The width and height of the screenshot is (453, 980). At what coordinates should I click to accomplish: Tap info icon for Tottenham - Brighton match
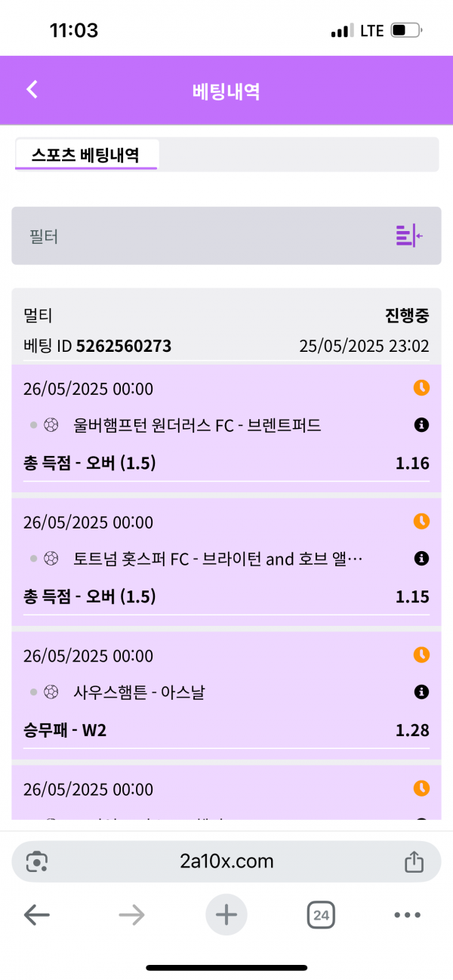point(422,559)
